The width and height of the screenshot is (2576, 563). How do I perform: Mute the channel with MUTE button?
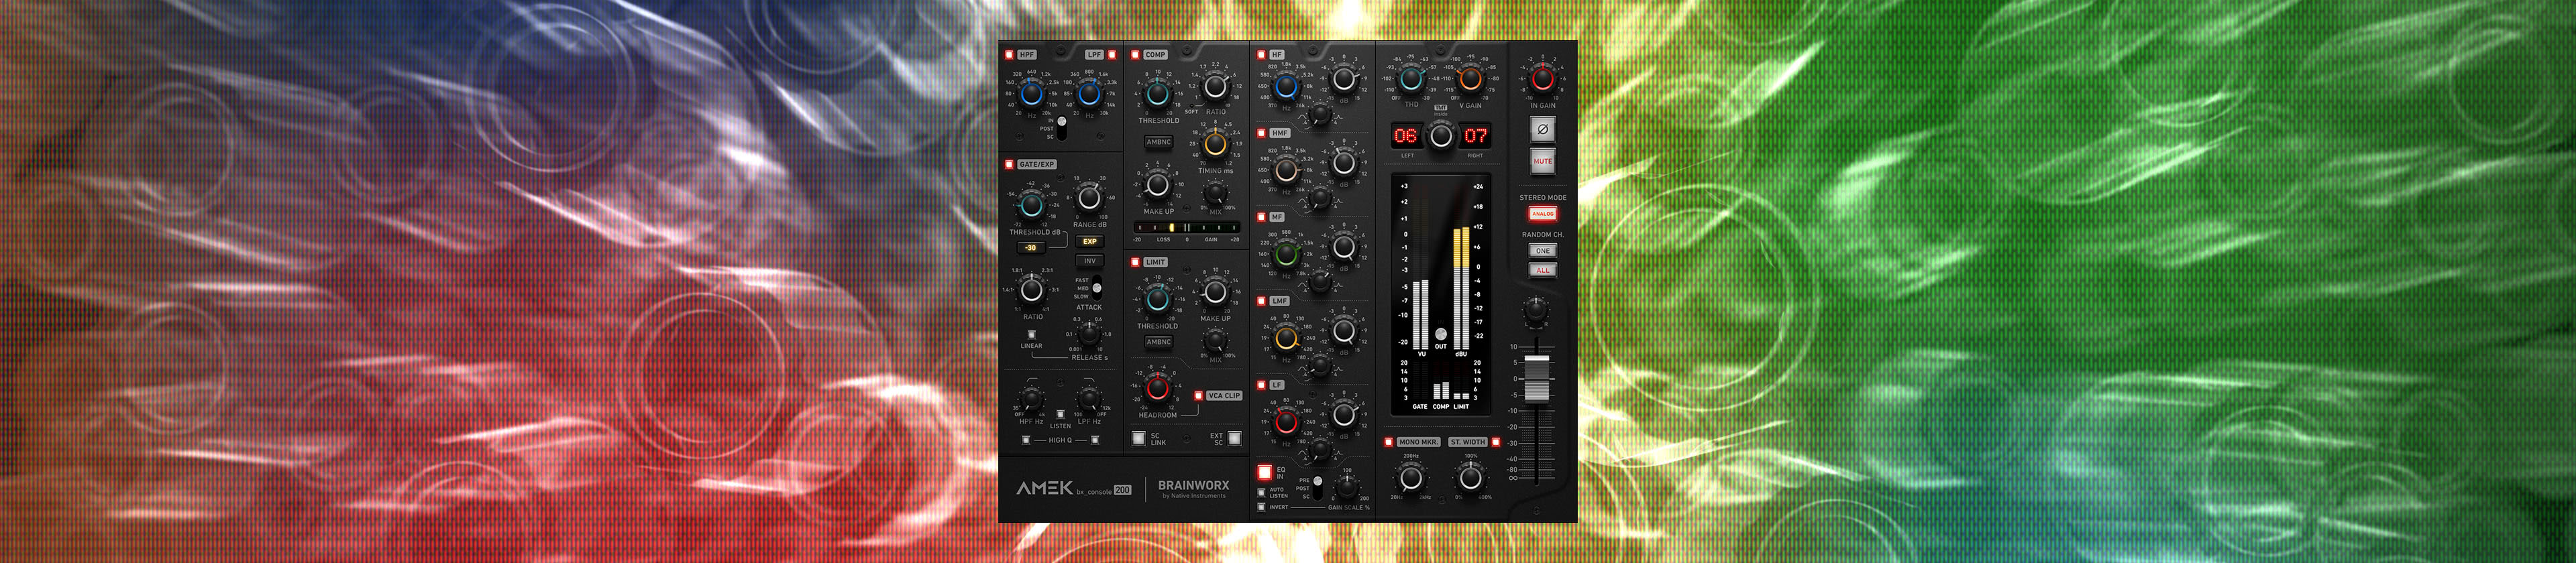pos(1542,161)
